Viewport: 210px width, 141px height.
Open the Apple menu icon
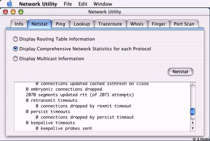pyautogui.click(x=10, y=3)
